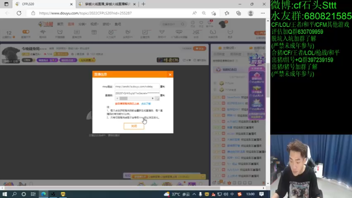Screen dimensions: 352x198
Task: Expand the 游戏 dropdown menu
Action: (106, 24)
